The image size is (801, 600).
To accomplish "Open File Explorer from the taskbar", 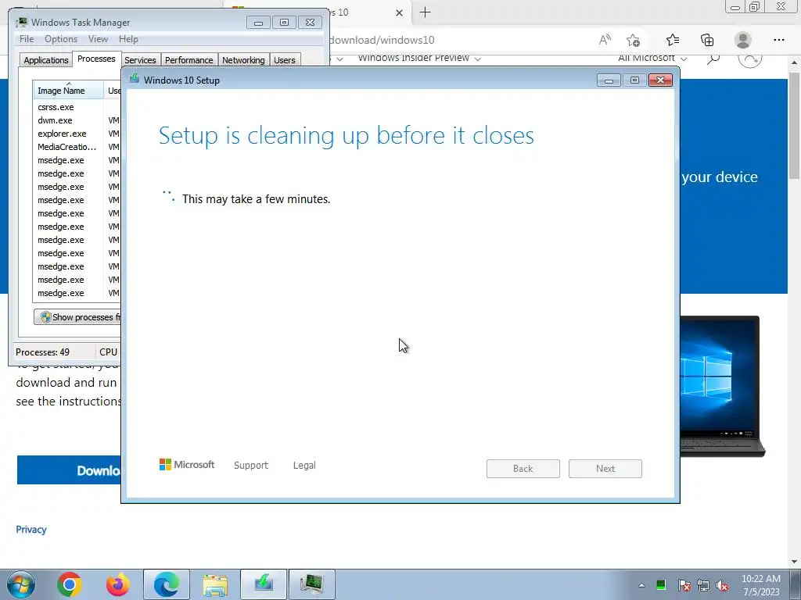I will click(215, 584).
